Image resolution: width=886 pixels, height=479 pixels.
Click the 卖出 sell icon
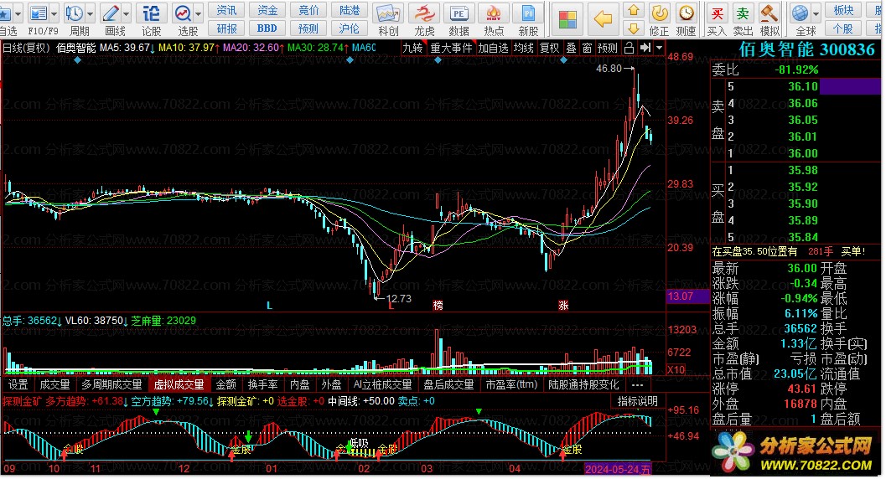click(x=743, y=13)
